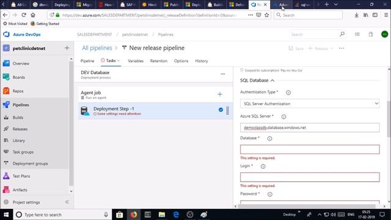Open page actions ellipsis in address bar
The height and width of the screenshot is (220, 391).
click(x=250, y=15)
